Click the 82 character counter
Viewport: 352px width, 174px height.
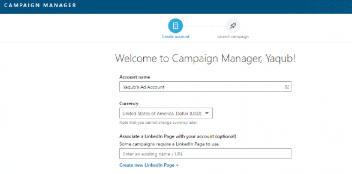click(x=287, y=87)
